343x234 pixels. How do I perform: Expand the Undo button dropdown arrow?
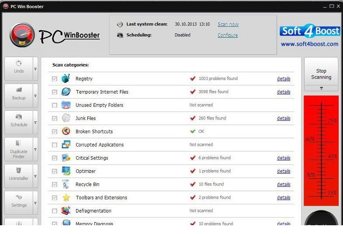click(x=35, y=69)
